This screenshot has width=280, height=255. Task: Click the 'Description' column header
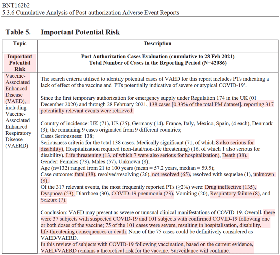point(158,43)
